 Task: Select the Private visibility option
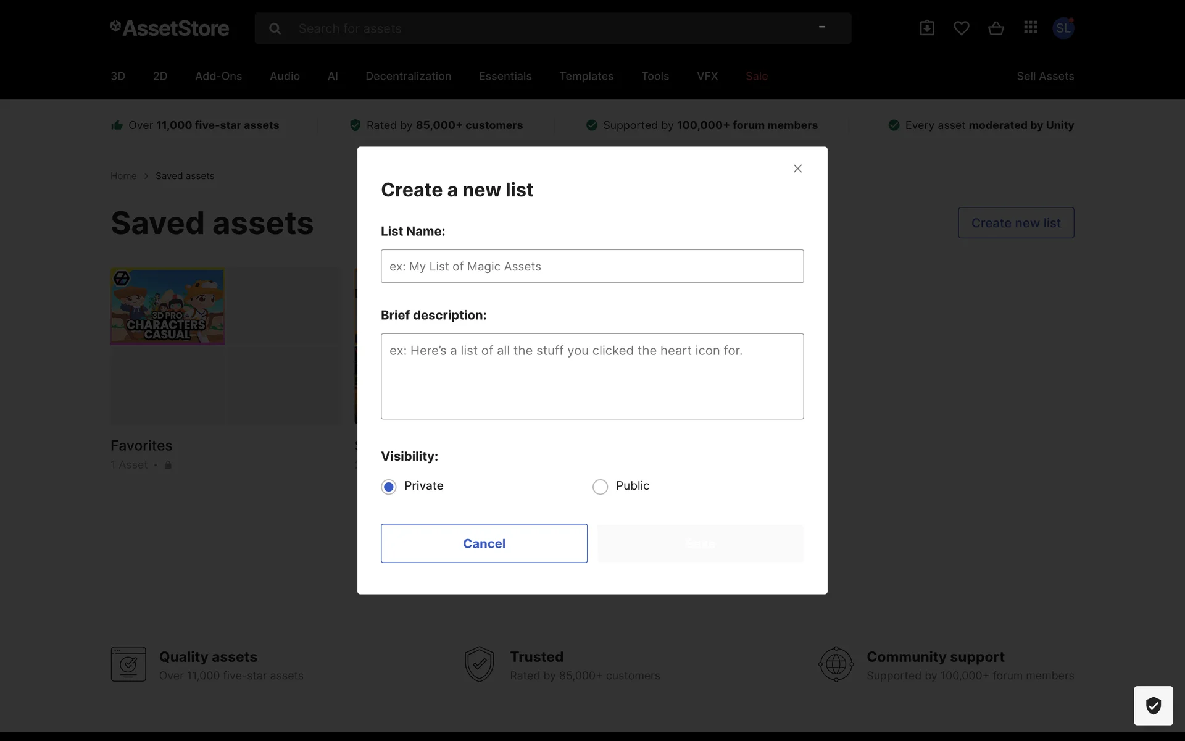pyautogui.click(x=389, y=487)
